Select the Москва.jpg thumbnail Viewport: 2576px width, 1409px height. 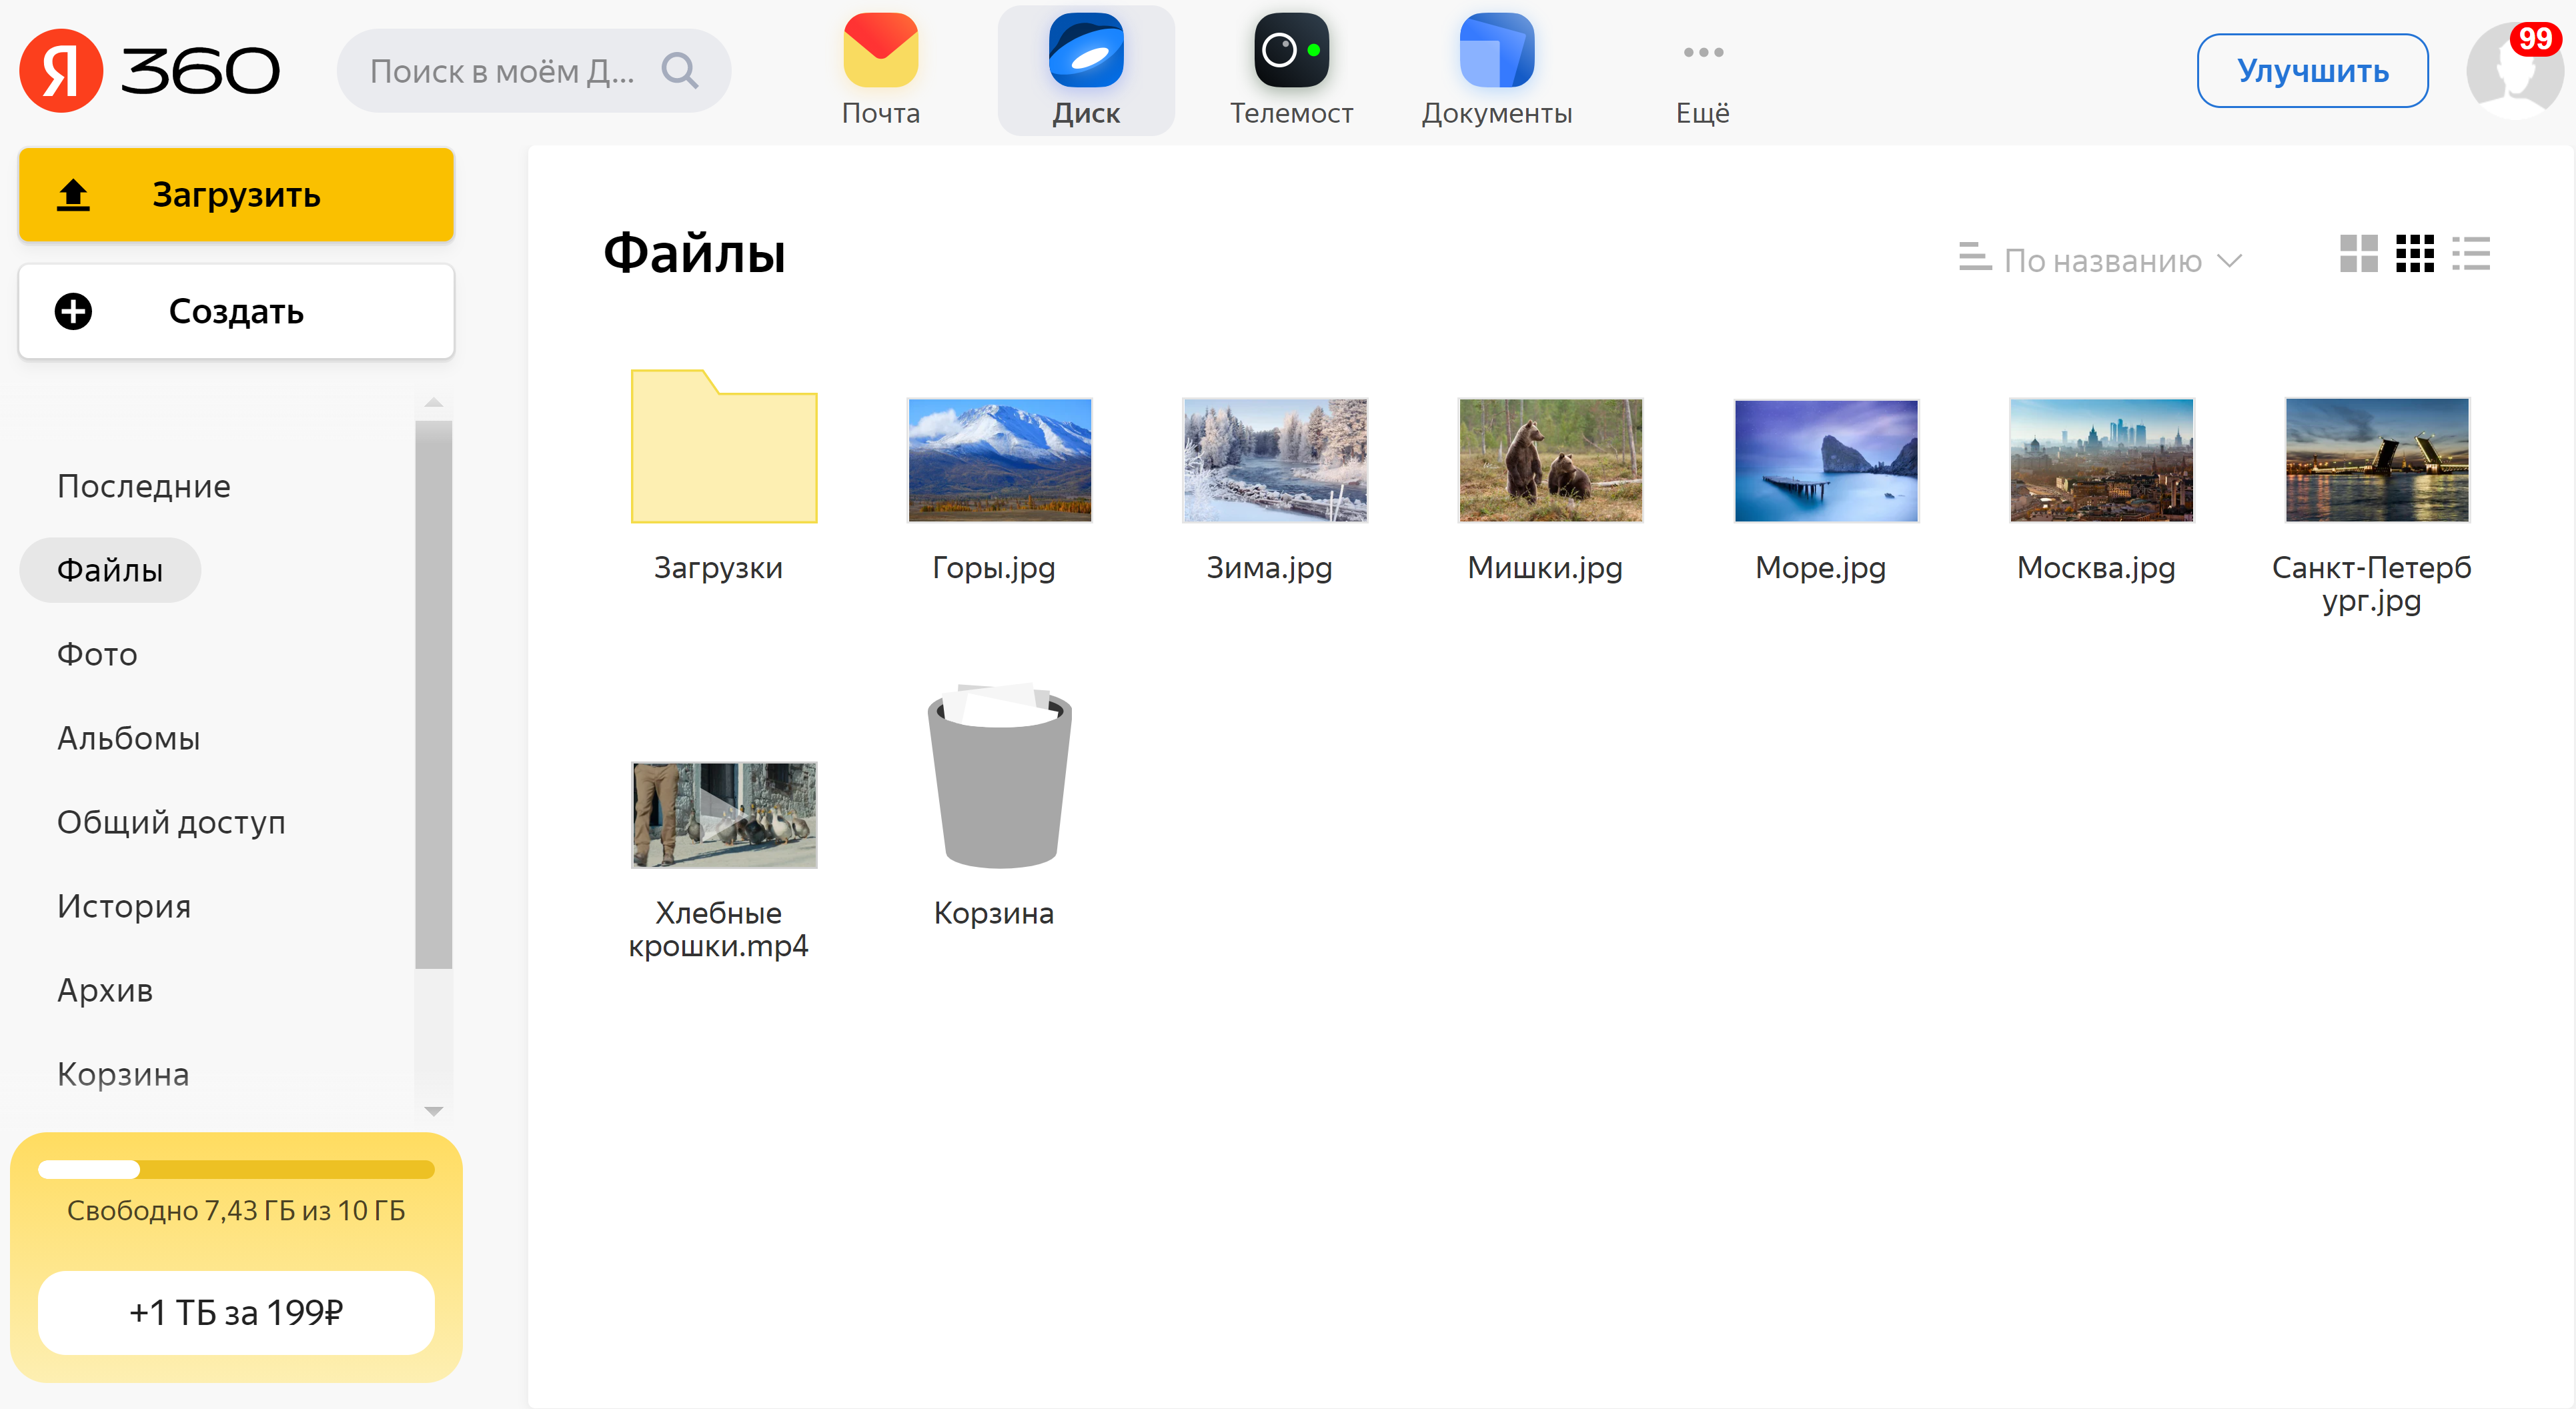click(2101, 460)
